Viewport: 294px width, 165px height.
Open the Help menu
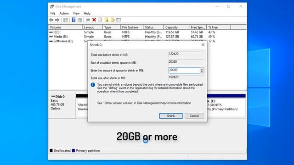[87, 13]
